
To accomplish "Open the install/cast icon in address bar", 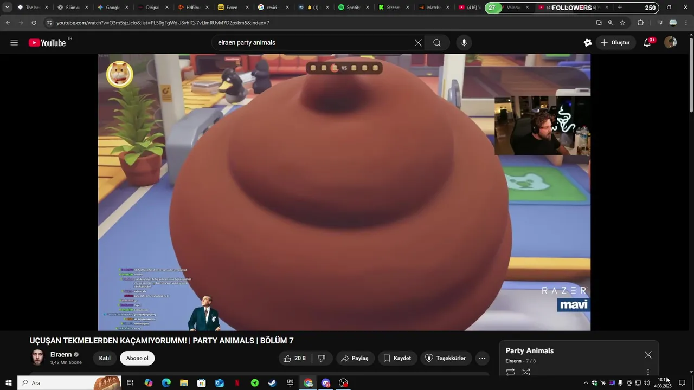I will (599, 23).
